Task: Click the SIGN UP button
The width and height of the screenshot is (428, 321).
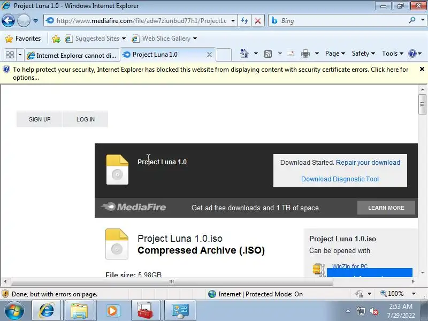Action: (x=40, y=119)
